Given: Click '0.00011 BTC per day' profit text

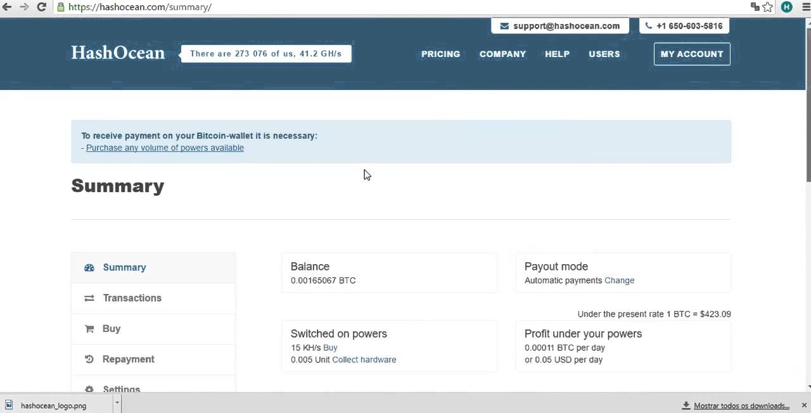Looking at the screenshot, I should (x=565, y=348).
